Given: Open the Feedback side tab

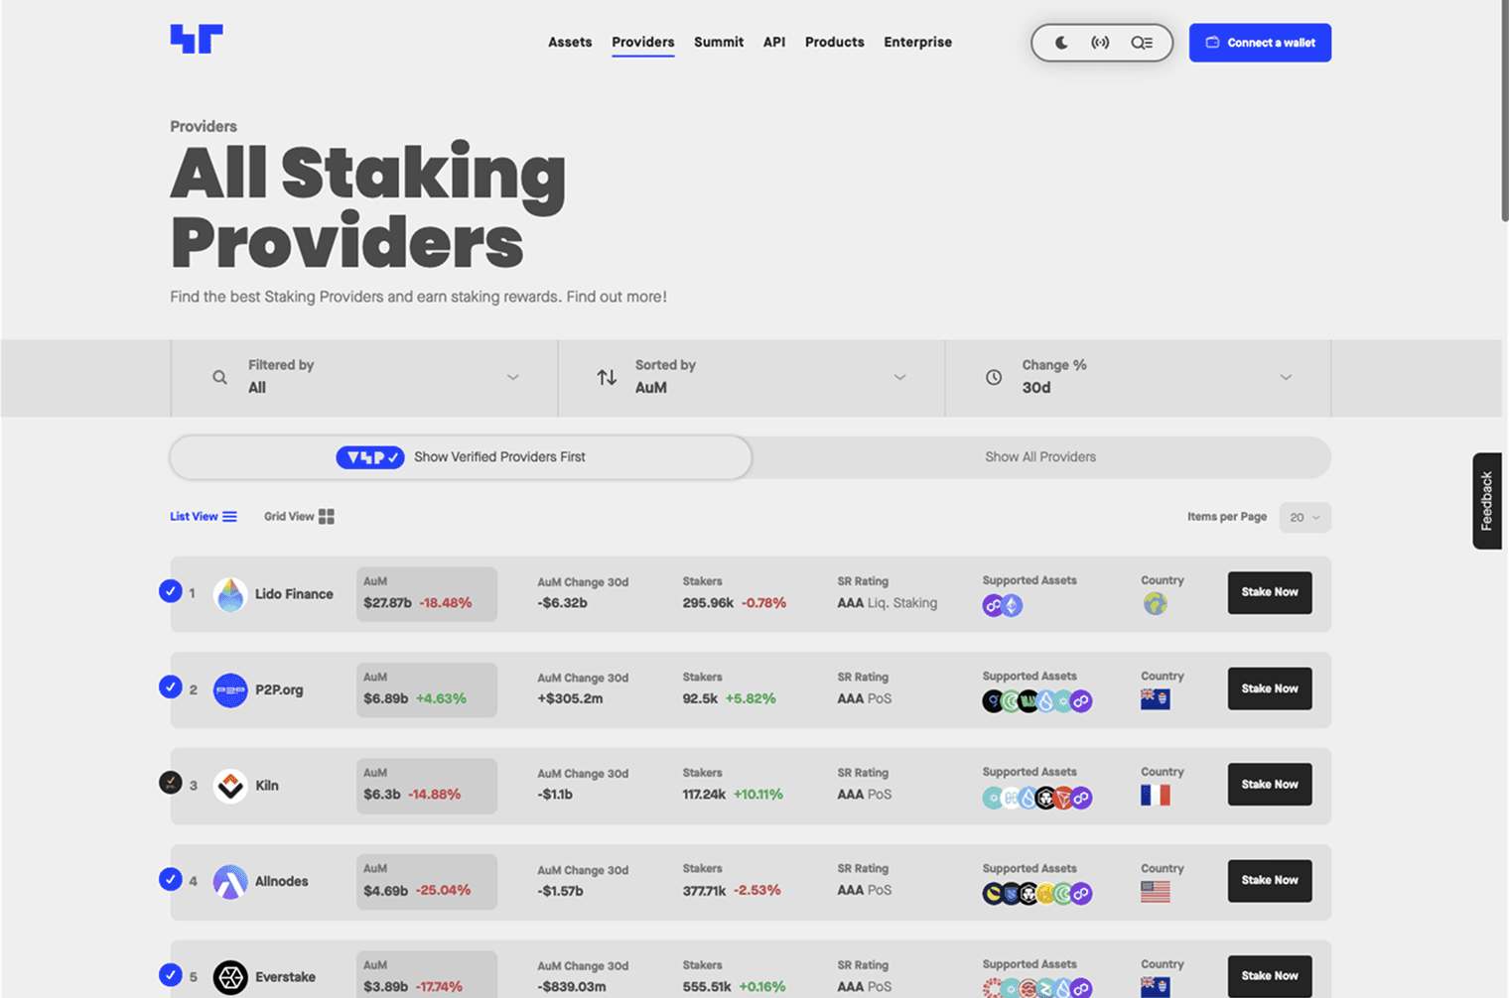Looking at the screenshot, I should 1486,501.
